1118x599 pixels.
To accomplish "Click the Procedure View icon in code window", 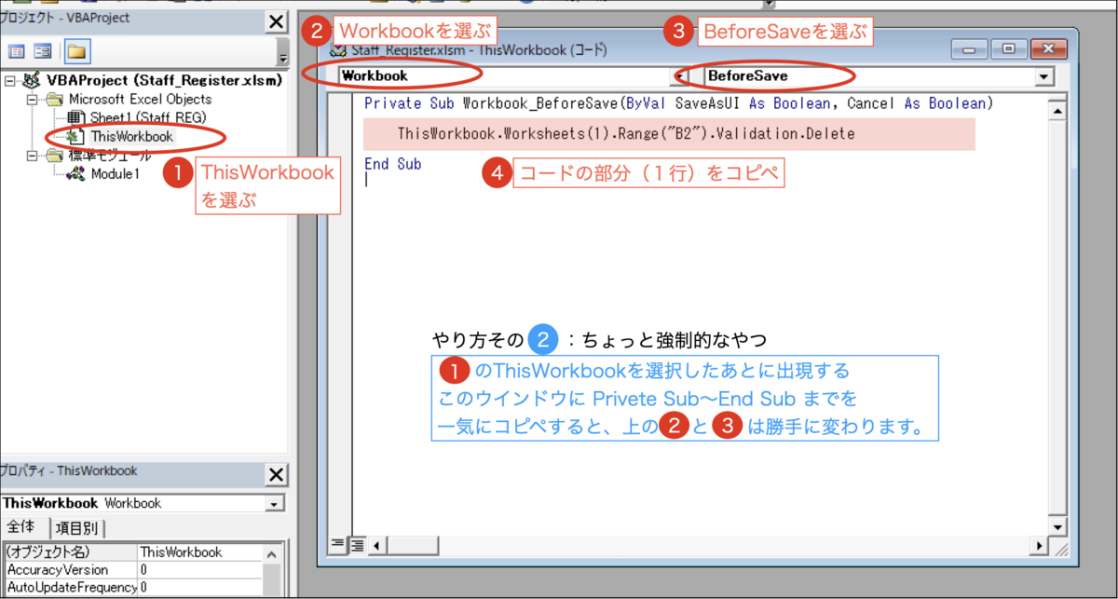I will [337, 543].
